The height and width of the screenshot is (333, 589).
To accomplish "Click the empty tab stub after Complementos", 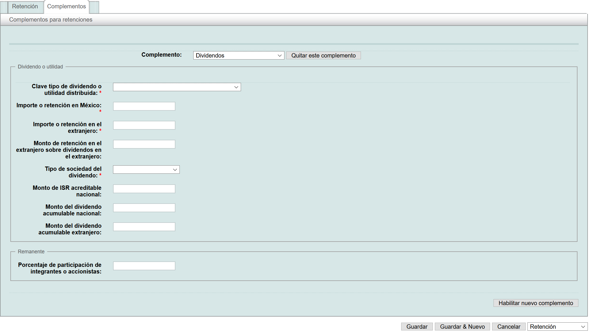I will (94, 7).
